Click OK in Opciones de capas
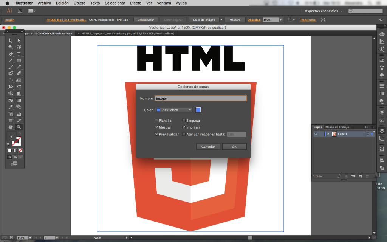 234,147
